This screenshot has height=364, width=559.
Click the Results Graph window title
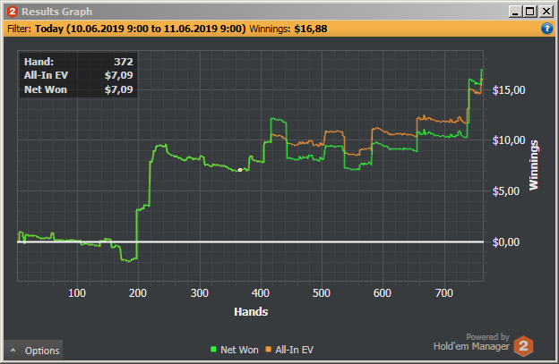click(56, 12)
